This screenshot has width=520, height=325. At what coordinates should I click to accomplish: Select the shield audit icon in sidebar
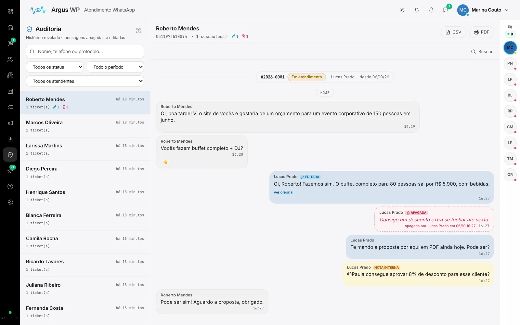pos(10,155)
